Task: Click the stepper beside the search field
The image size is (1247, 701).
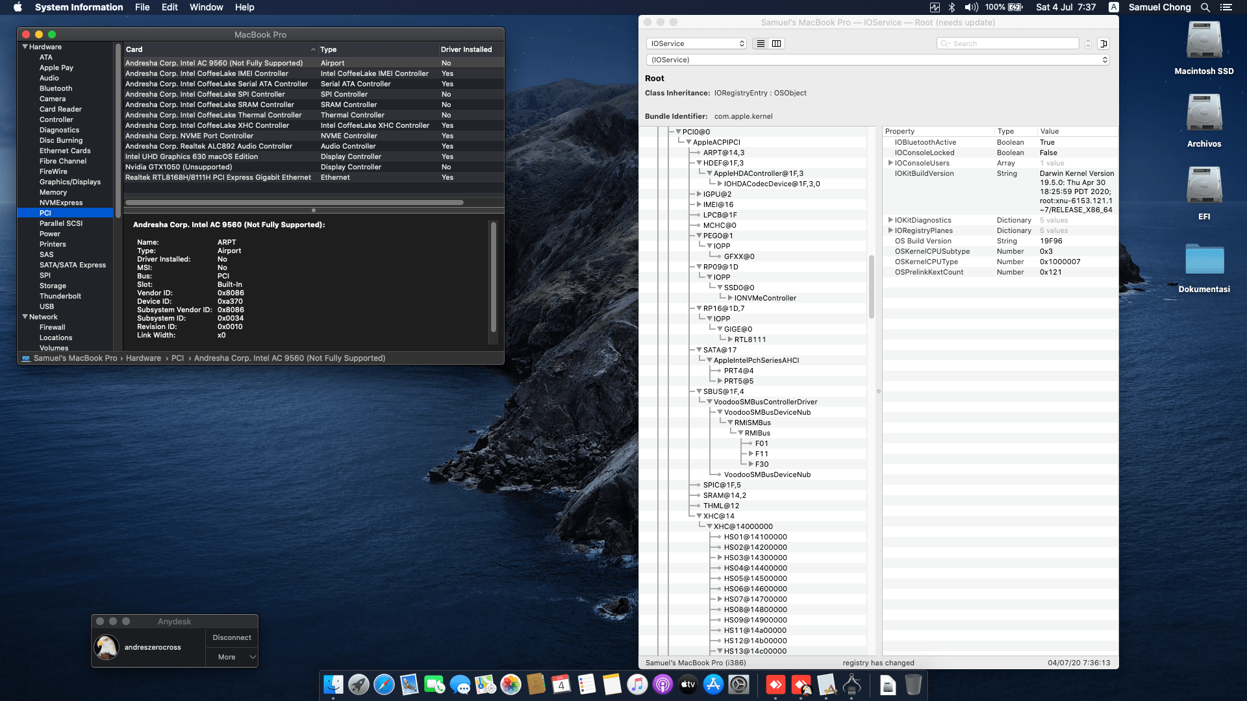Action: point(1088,43)
